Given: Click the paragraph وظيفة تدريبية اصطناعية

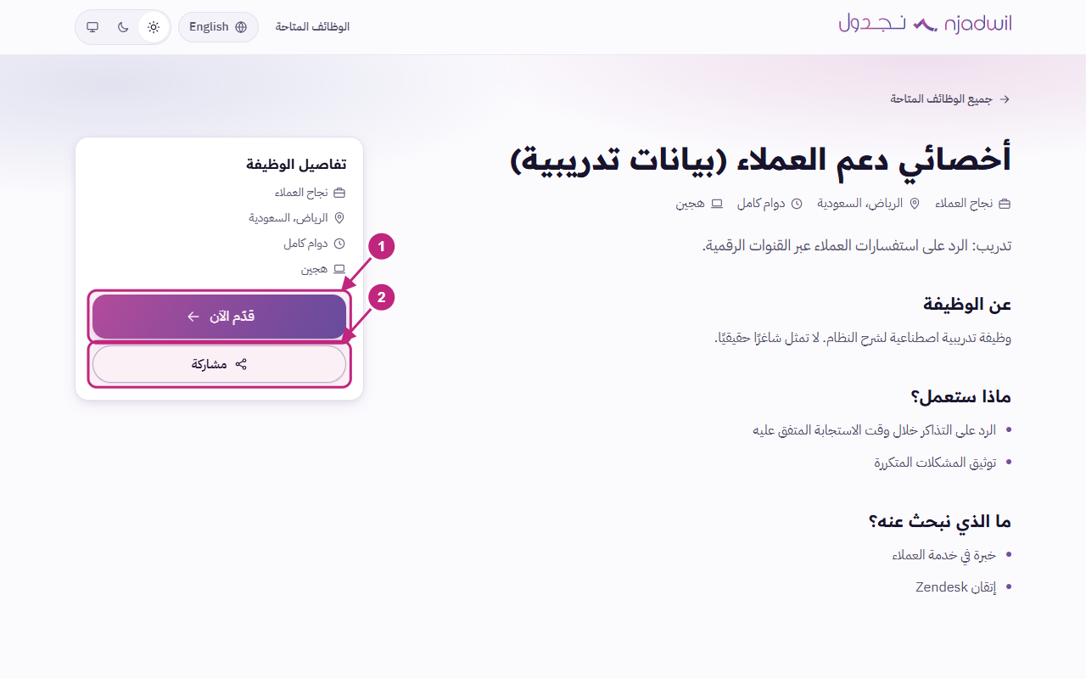Looking at the screenshot, I should (863, 338).
